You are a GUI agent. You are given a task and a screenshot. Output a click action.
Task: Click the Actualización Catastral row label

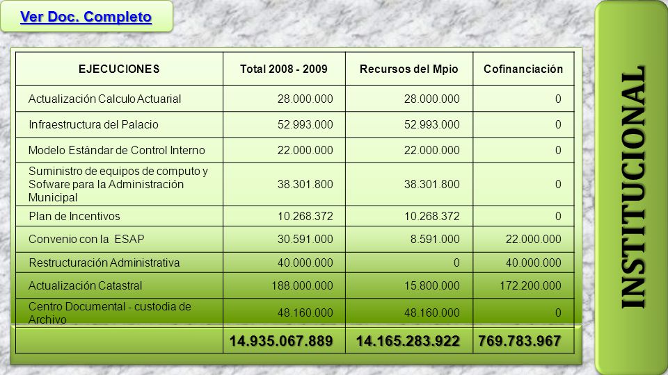coord(85,285)
